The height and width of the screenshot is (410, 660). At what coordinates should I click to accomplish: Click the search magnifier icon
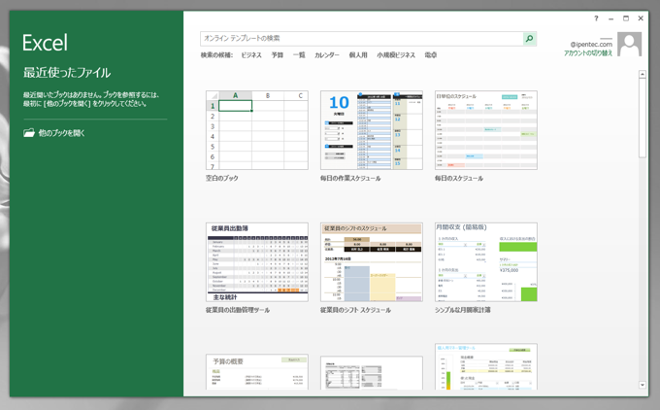530,38
